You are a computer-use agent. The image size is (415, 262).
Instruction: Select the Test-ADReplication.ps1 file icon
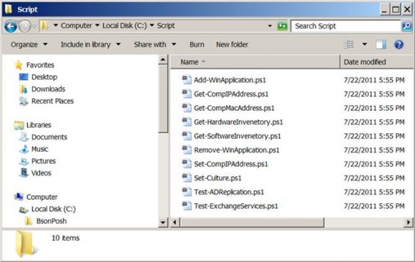click(186, 192)
